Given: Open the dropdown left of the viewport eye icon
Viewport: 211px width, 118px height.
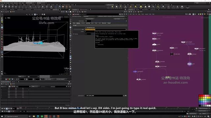Looking at the screenshot, I should pos(21,77).
